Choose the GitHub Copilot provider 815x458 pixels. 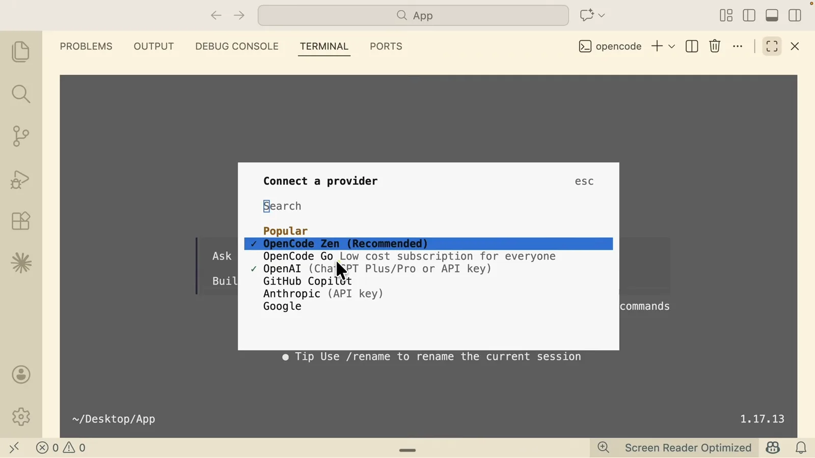coord(428,281)
